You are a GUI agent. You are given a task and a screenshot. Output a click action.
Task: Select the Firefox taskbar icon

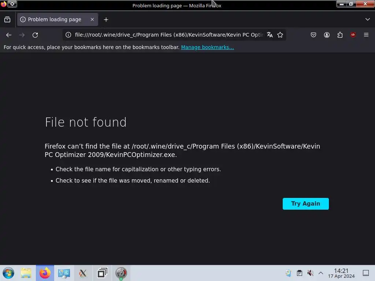45,273
